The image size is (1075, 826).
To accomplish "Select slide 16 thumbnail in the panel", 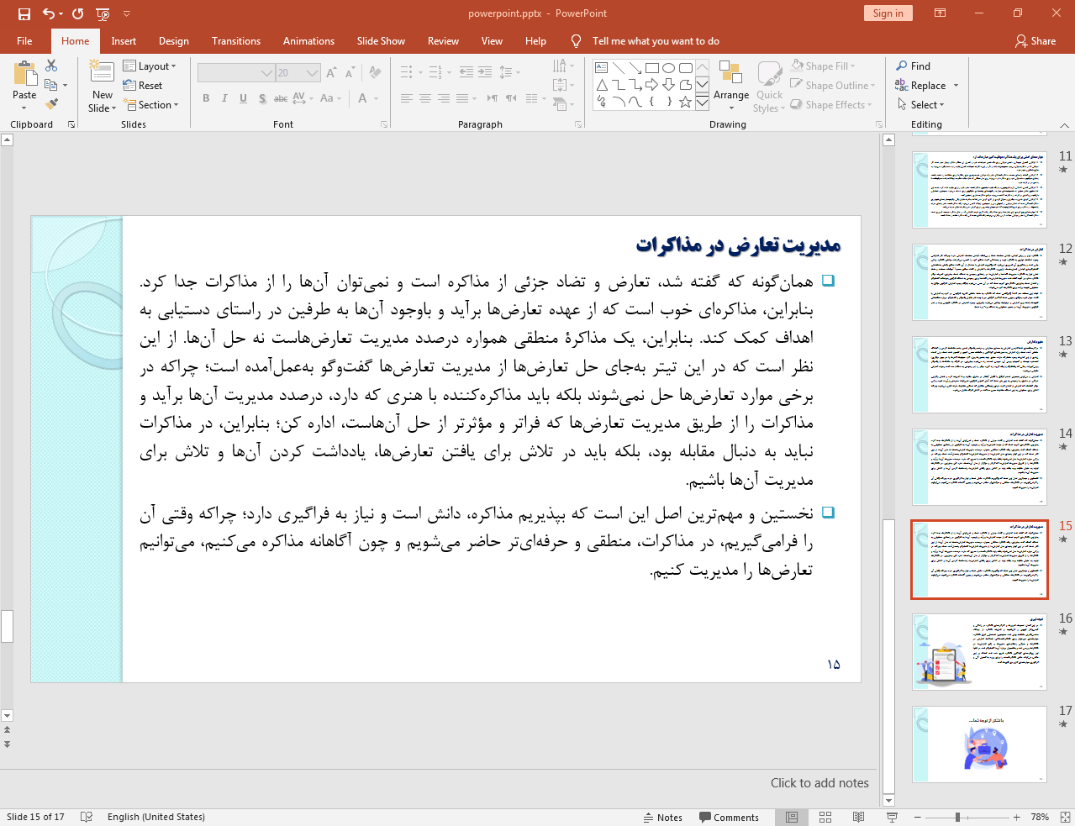I will [x=978, y=652].
